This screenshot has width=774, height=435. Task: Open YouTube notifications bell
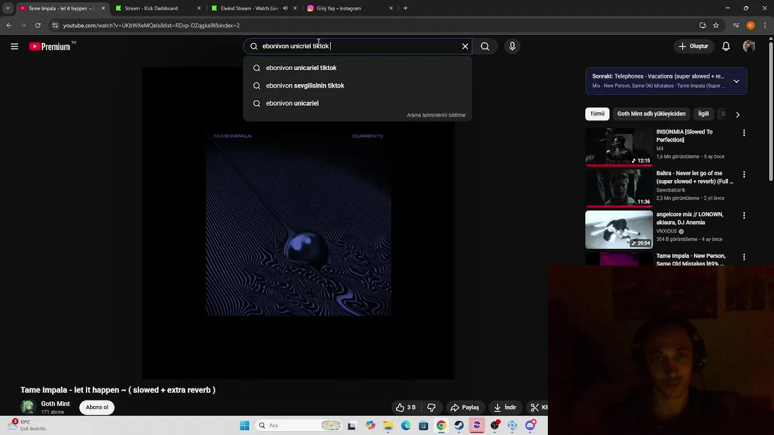(726, 47)
